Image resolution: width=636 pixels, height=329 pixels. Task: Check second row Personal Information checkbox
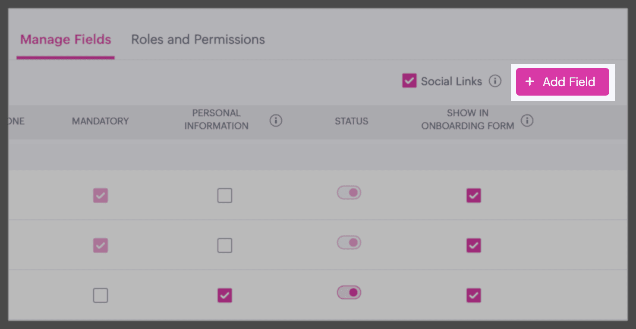pyautogui.click(x=224, y=245)
